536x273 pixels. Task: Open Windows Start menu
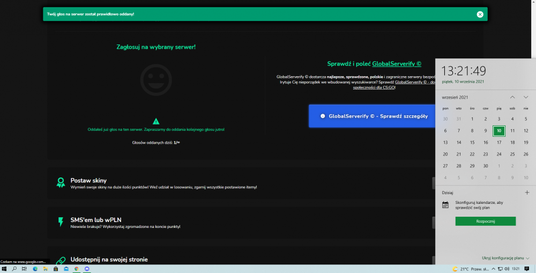4,269
